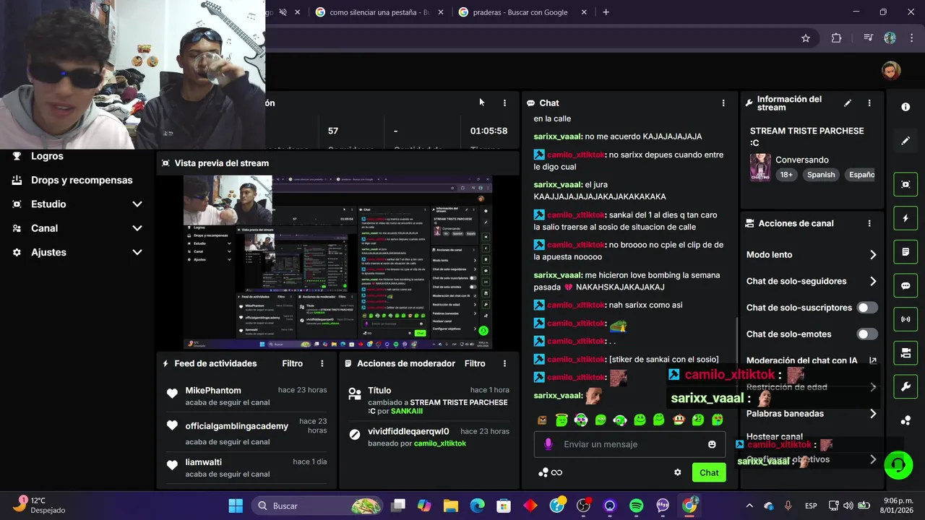This screenshot has width=925, height=520.
Task: Click MikePhantom in activity feed
Action: [213, 391]
